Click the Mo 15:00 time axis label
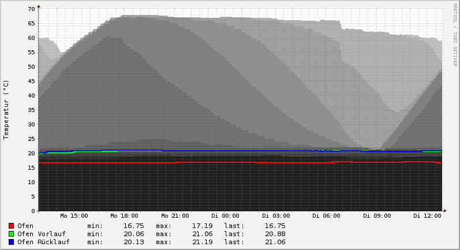Screen dimensions: 460x250 (74, 216)
